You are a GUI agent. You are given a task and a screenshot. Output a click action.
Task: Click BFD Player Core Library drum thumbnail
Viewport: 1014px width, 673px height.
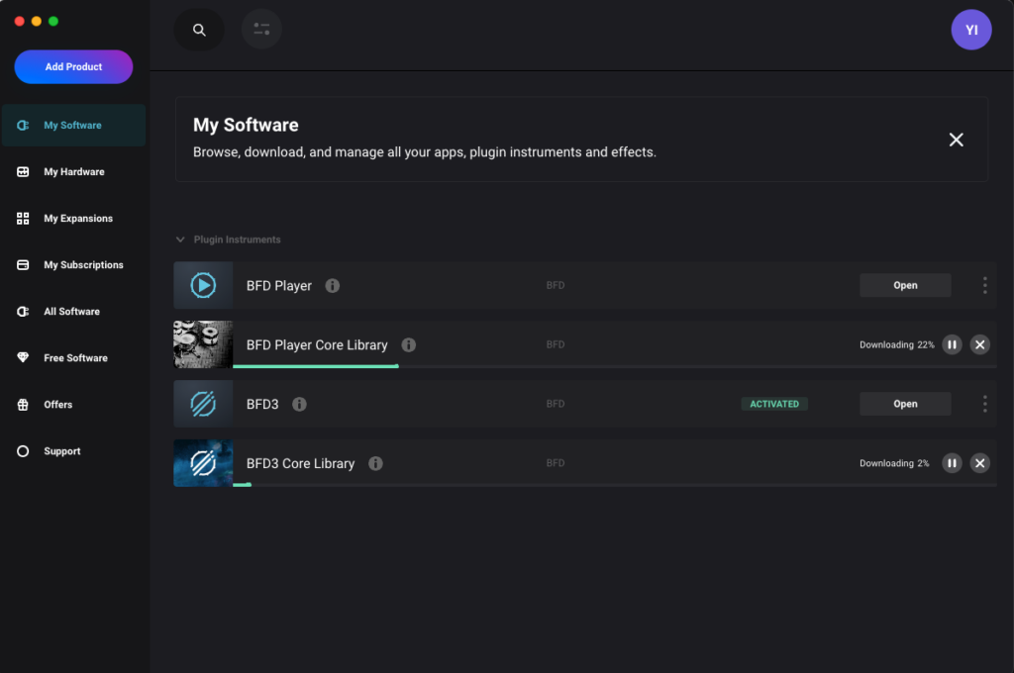coord(203,344)
